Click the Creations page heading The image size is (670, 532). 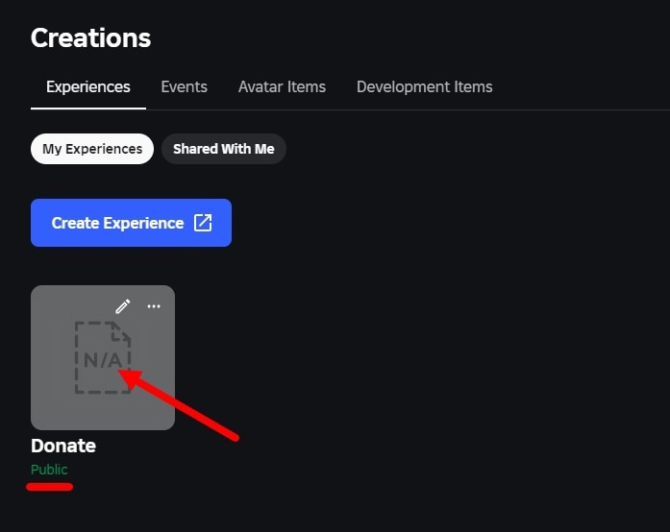(90, 37)
